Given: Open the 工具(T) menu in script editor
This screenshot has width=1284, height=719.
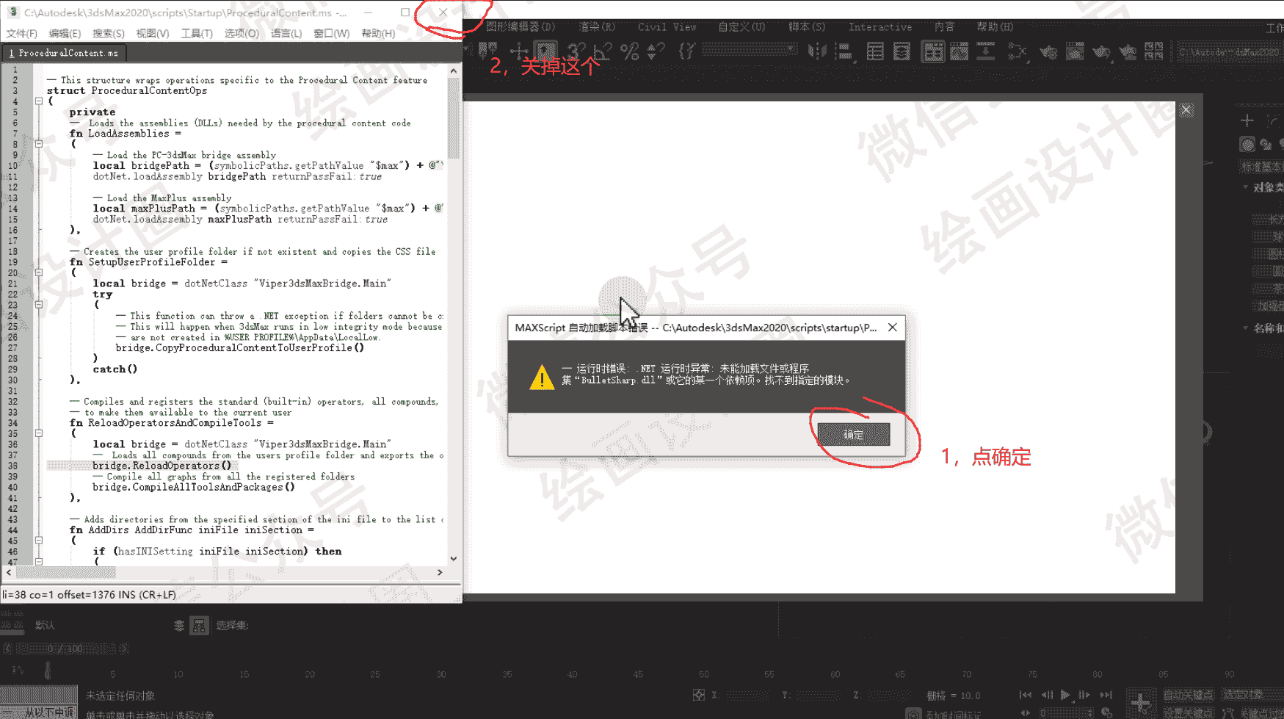Looking at the screenshot, I should 197,33.
